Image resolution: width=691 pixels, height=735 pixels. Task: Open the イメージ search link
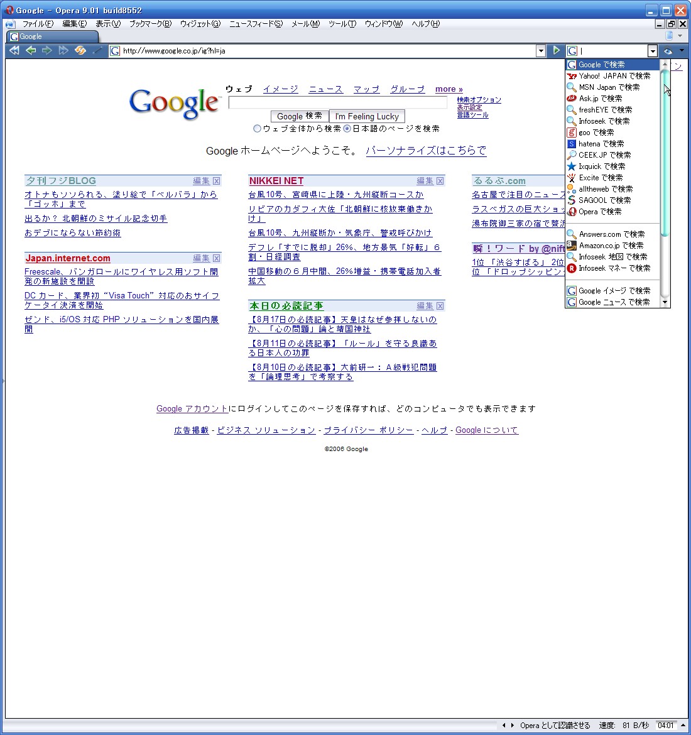click(280, 89)
